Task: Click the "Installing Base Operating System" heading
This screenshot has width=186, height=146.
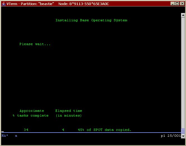Action: click(x=91, y=20)
